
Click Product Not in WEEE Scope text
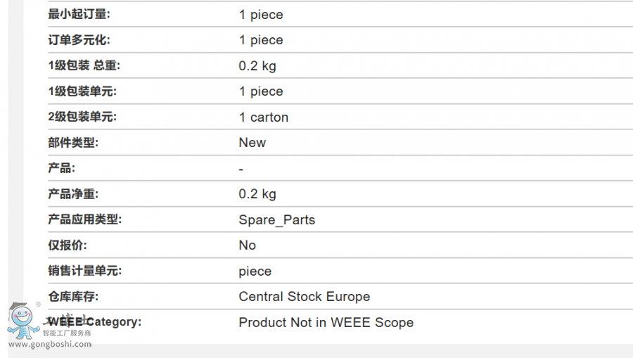point(326,322)
